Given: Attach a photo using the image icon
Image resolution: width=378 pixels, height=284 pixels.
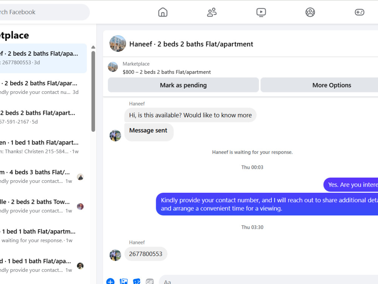Looking at the screenshot, I should pyautogui.click(x=124, y=281).
